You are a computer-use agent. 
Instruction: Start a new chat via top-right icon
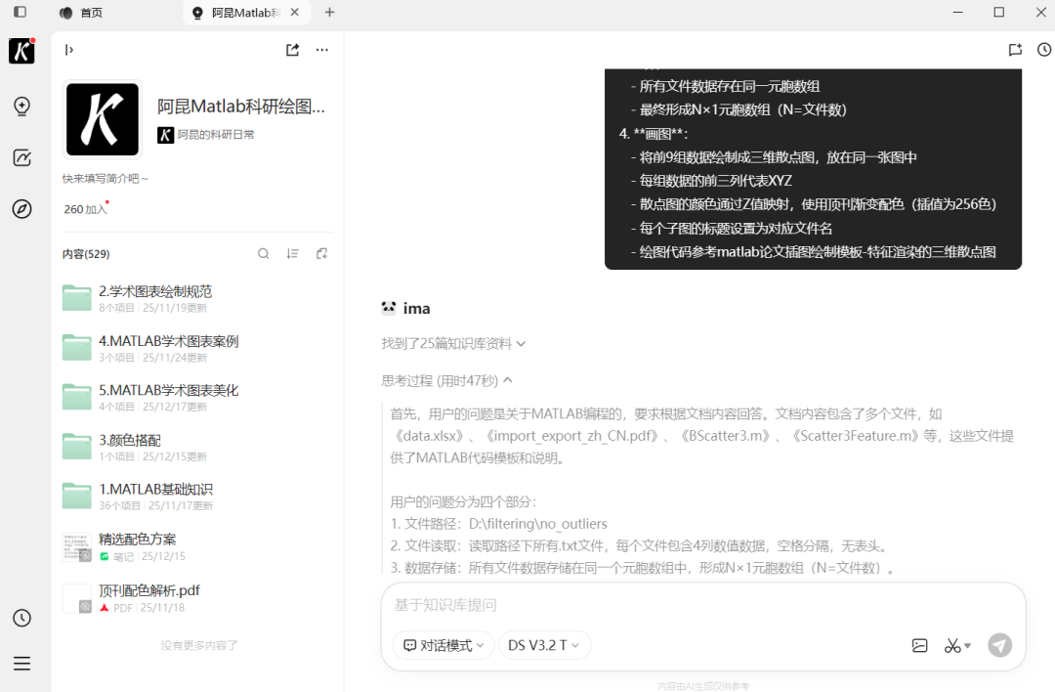pyautogui.click(x=1015, y=50)
